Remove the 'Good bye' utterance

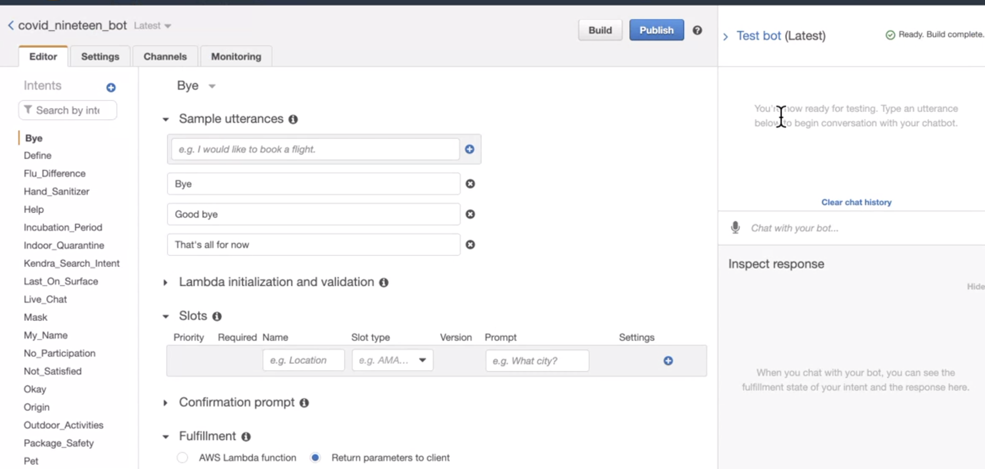tap(470, 214)
